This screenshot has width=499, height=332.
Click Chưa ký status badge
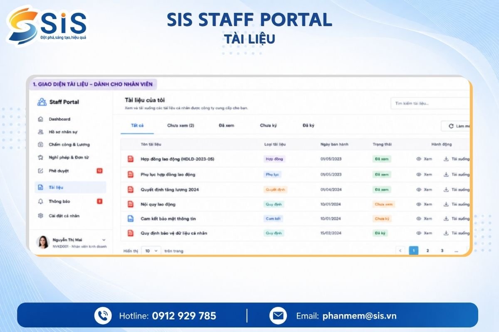(382, 219)
